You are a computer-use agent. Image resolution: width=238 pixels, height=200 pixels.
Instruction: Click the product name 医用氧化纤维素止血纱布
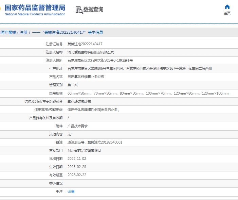click(x=86, y=77)
